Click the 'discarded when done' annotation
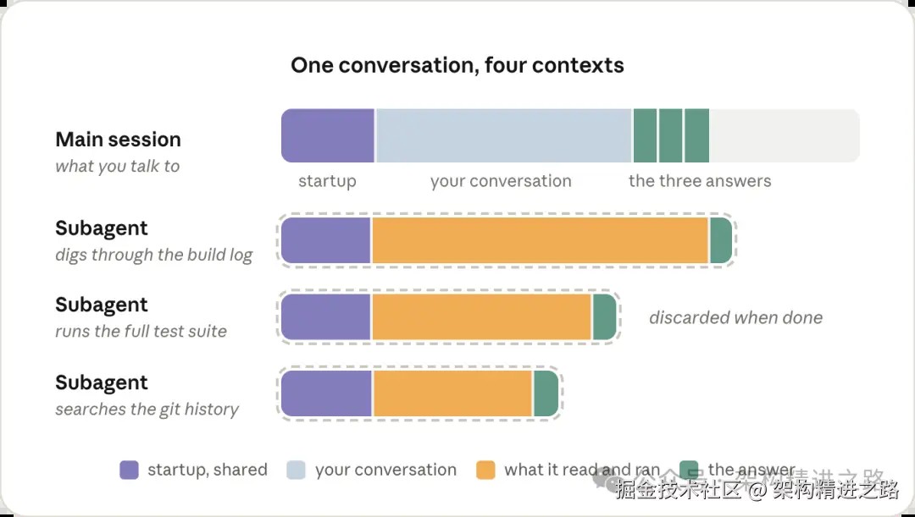 (736, 317)
